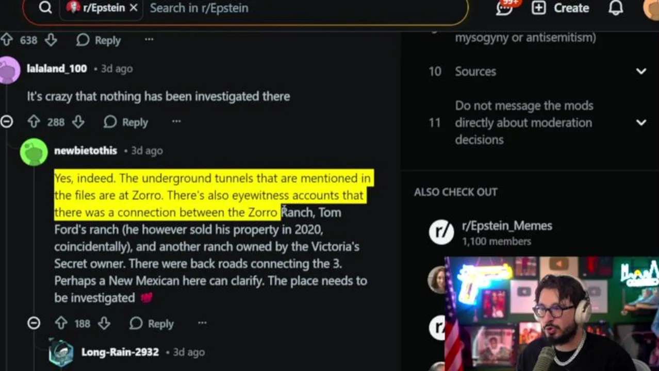Remove the r/Epstein search filter chip
The width and height of the screenshot is (659, 371).
[x=134, y=8]
